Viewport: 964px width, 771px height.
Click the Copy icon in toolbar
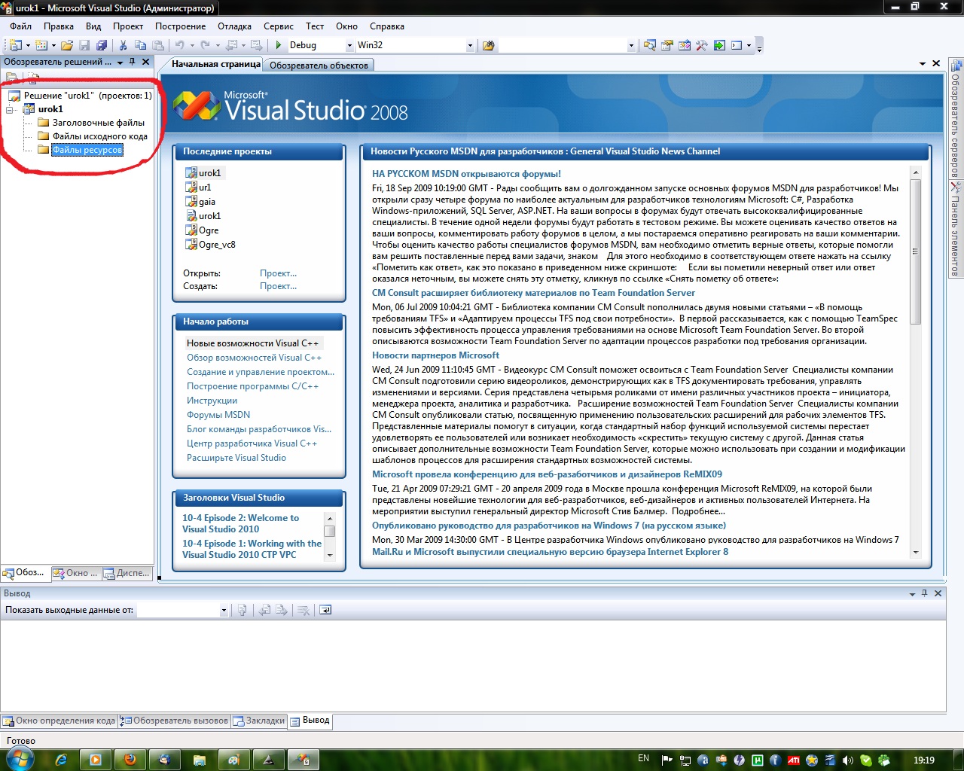[x=139, y=45]
